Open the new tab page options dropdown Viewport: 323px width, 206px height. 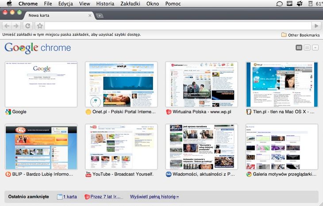click(x=315, y=48)
